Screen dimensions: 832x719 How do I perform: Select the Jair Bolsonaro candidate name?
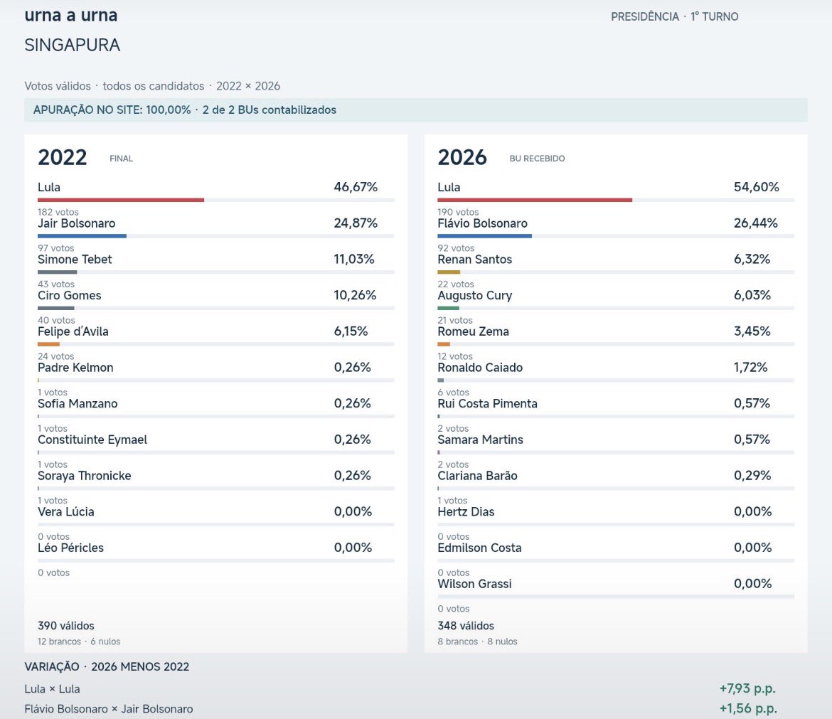(x=76, y=223)
